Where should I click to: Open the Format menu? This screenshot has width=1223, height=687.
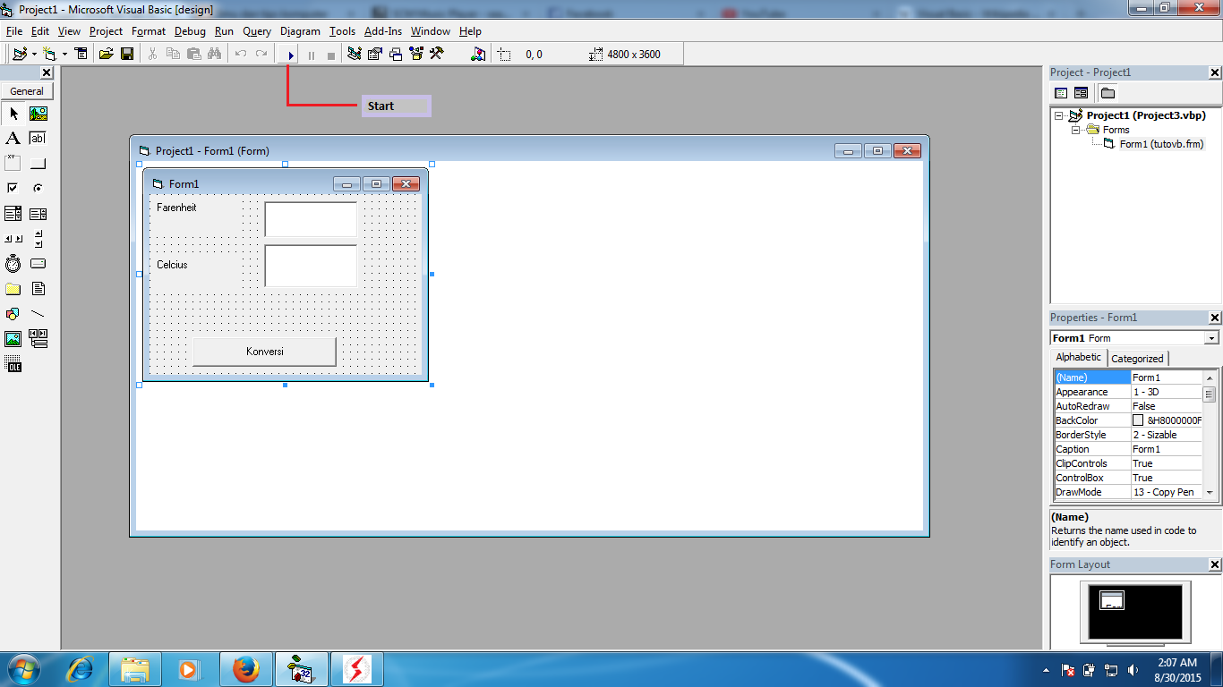149,31
